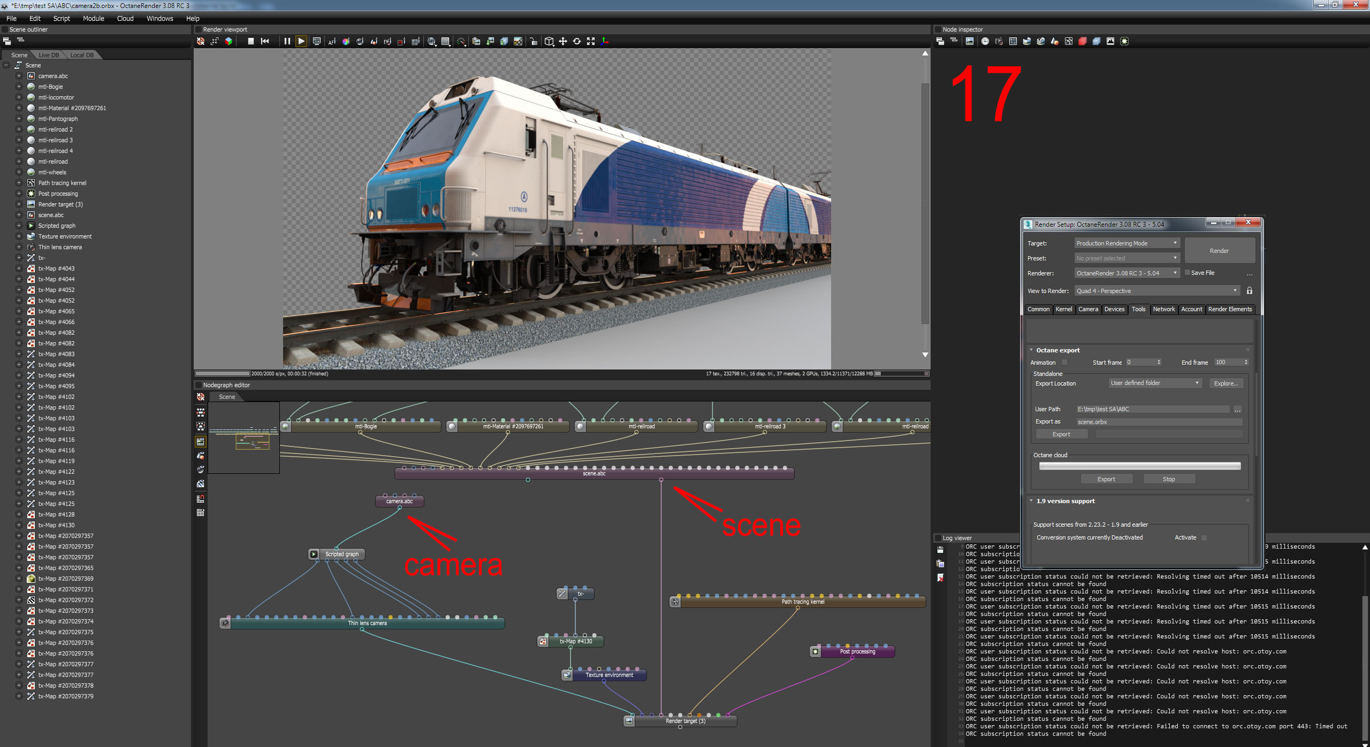Click the camera node icon in Node inspector
Viewport: 1370px width, 747px height.
(x=999, y=41)
